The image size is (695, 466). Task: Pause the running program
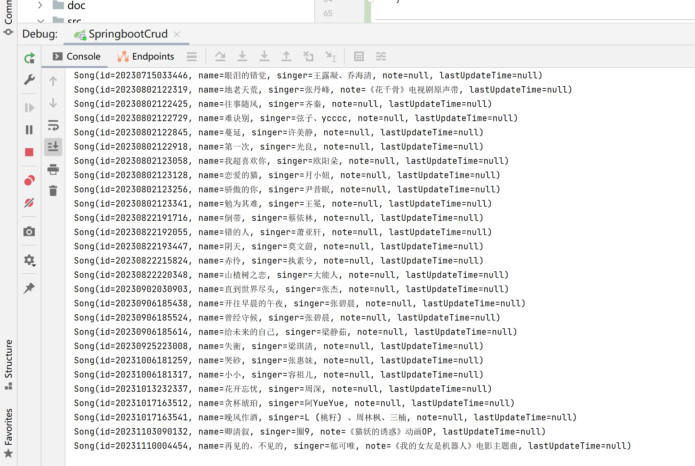point(29,130)
